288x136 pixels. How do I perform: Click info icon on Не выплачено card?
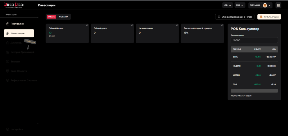point(177,25)
